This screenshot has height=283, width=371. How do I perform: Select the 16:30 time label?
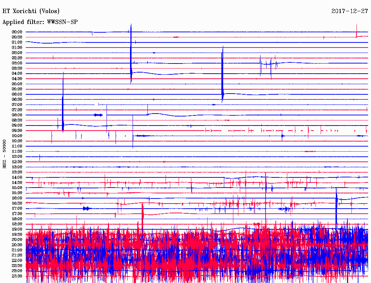tap(17, 204)
